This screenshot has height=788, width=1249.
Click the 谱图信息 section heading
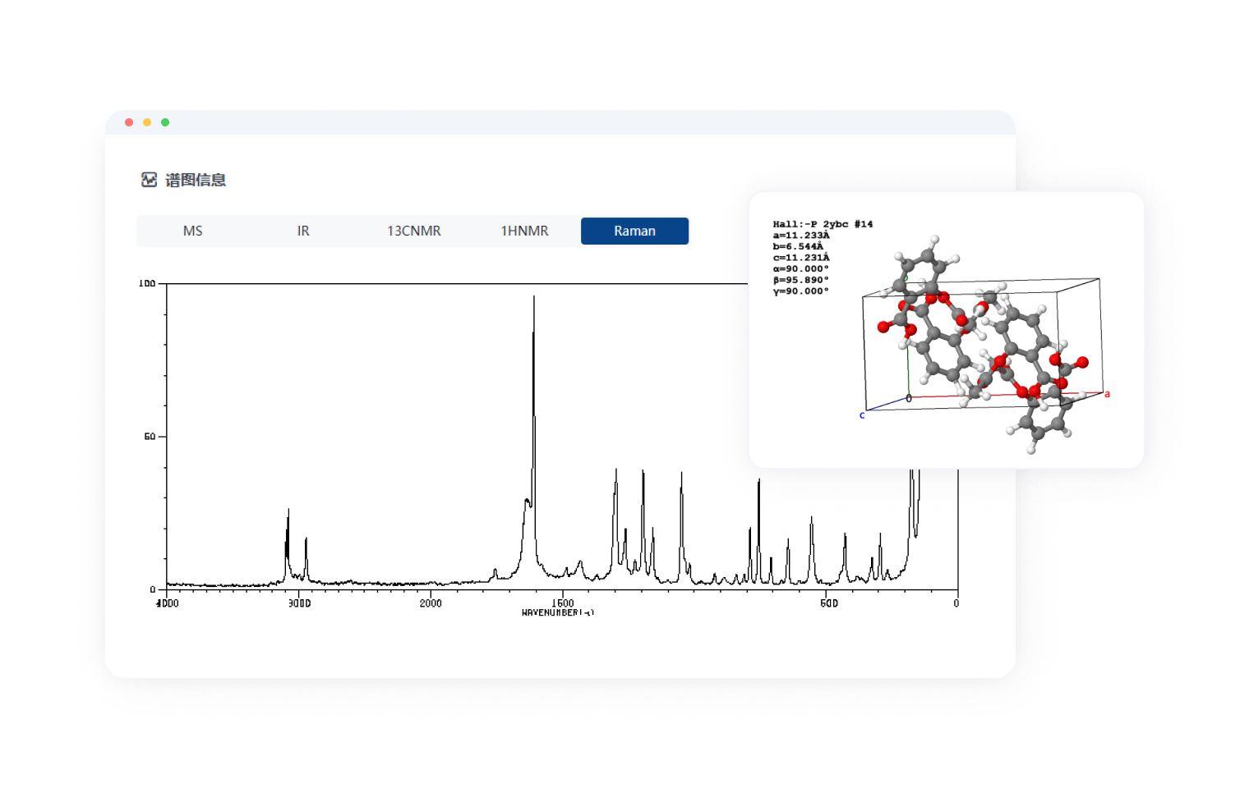[196, 180]
